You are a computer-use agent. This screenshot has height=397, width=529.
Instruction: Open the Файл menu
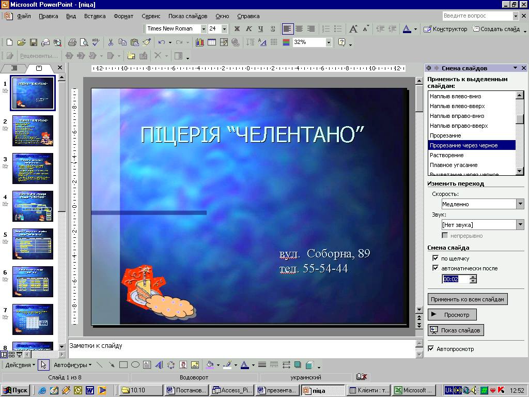(24, 16)
